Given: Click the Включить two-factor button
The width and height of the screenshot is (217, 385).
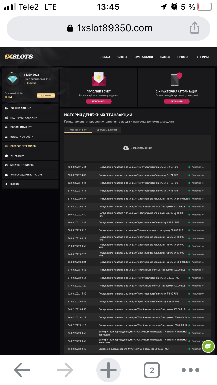Looking at the screenshot, I should click(176, 101).
